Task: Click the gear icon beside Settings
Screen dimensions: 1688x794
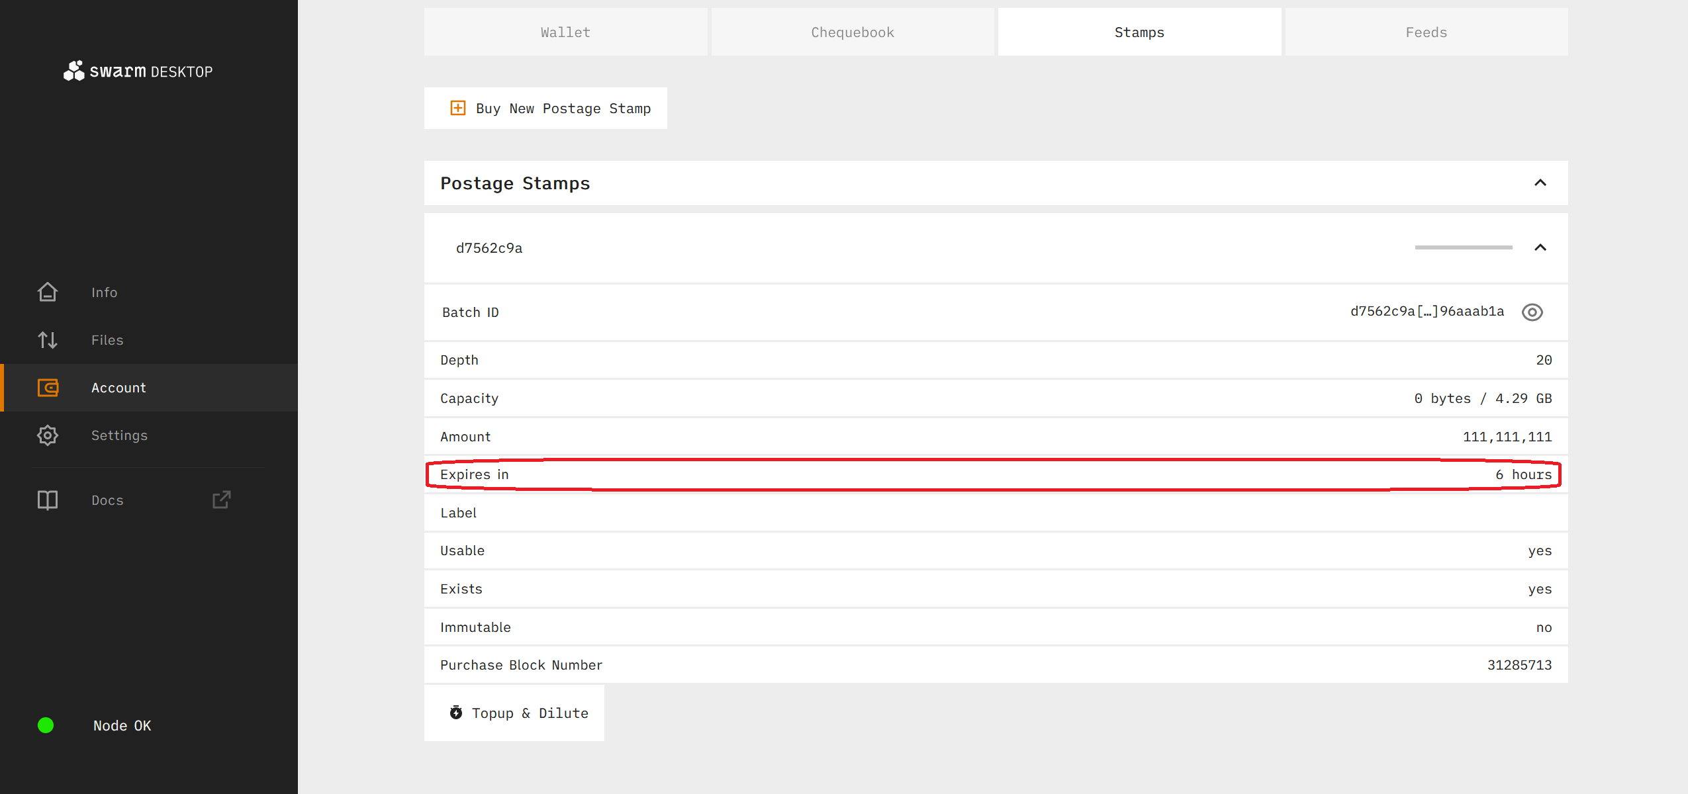Action: pyautogui.click(x=48, y=435)
